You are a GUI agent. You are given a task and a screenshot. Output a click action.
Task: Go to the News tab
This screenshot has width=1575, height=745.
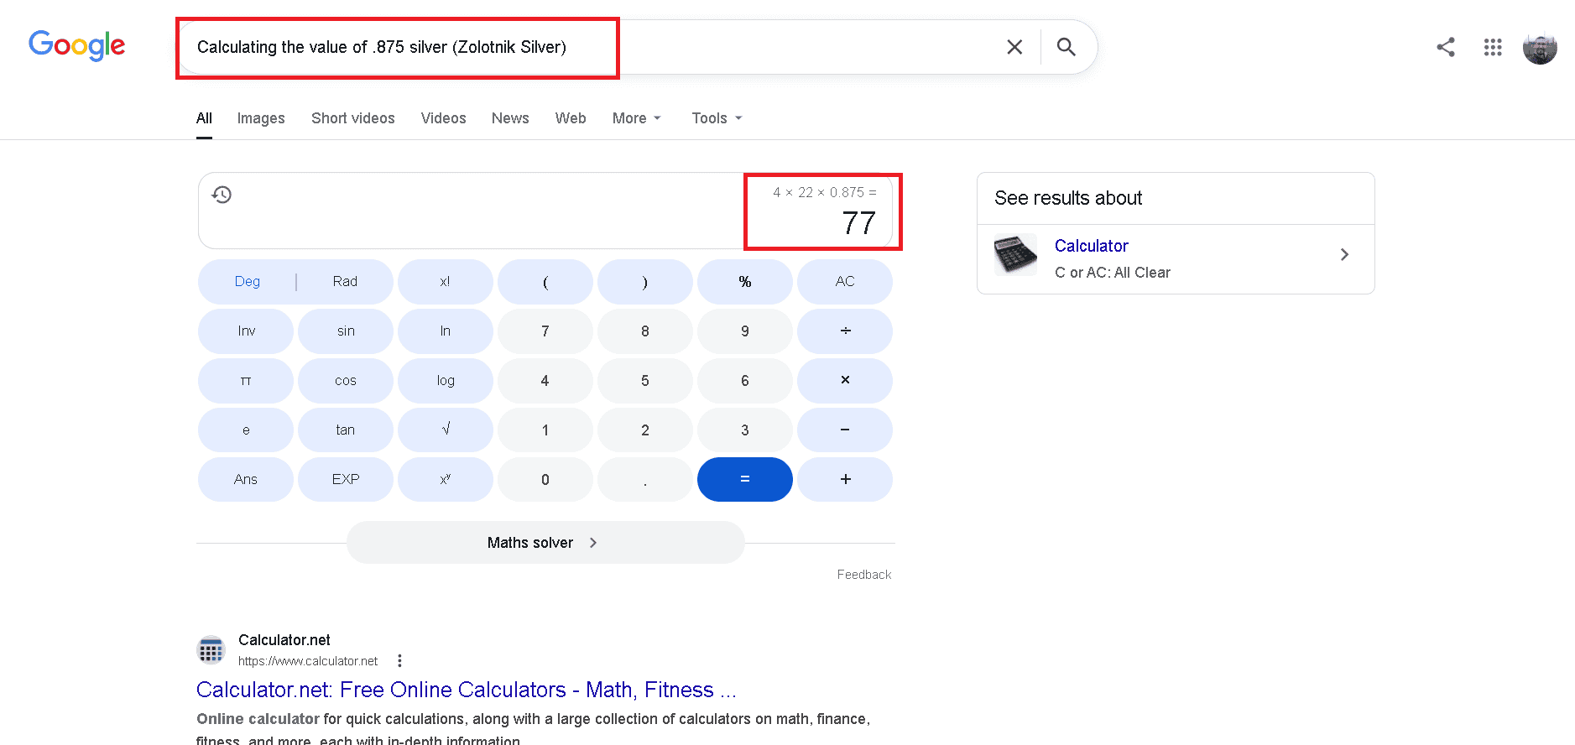pos(510,118)
